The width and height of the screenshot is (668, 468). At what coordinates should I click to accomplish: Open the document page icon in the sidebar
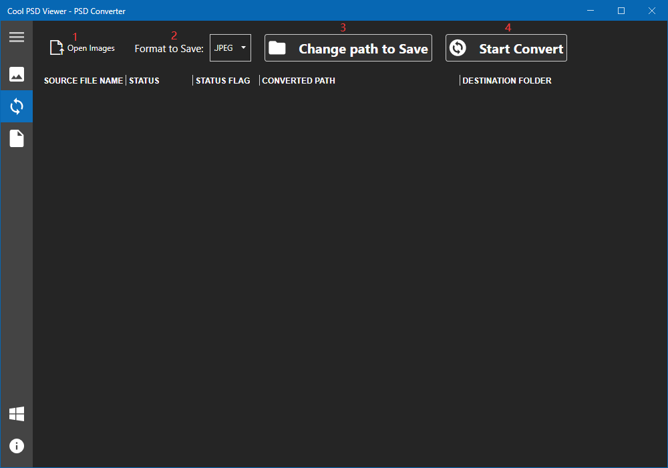pos(17,138)
